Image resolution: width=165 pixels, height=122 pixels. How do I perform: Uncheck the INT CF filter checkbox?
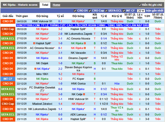[124, 11]
